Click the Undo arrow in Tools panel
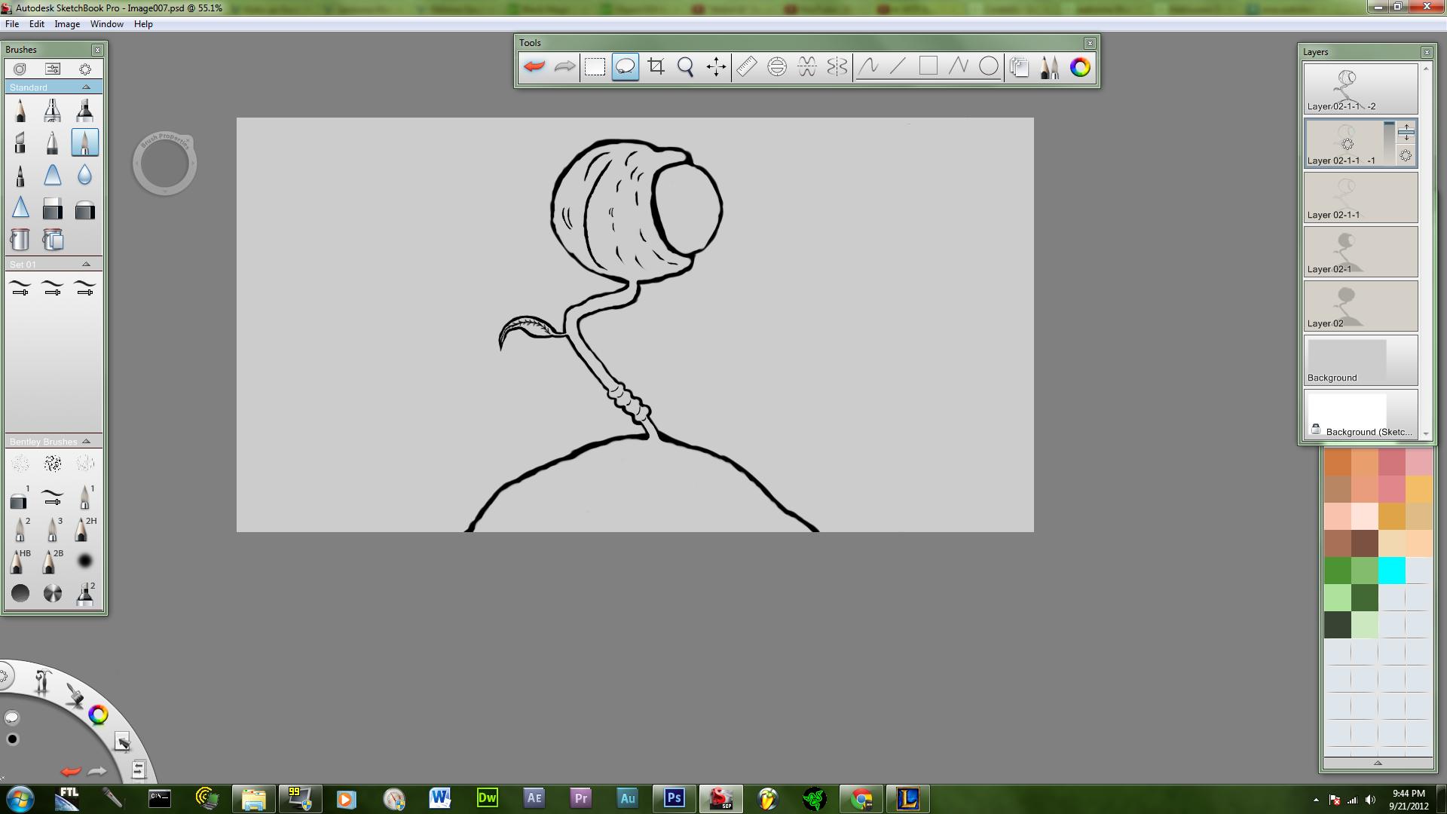 pyautogui.click(x=534, y=67)
